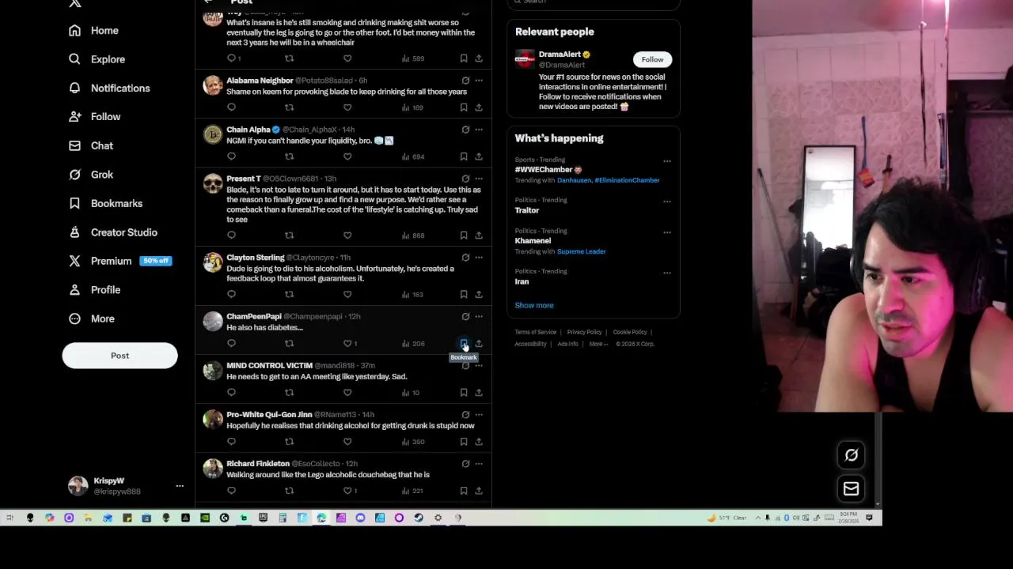
Task: Open more options for Iran trend
Action: click(667, 273)
